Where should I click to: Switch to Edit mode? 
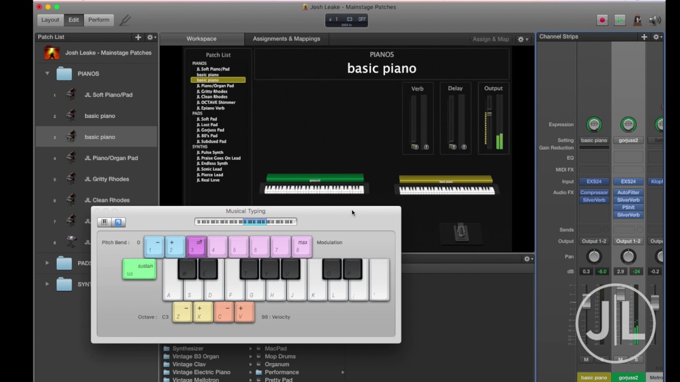tap(73, 20)
